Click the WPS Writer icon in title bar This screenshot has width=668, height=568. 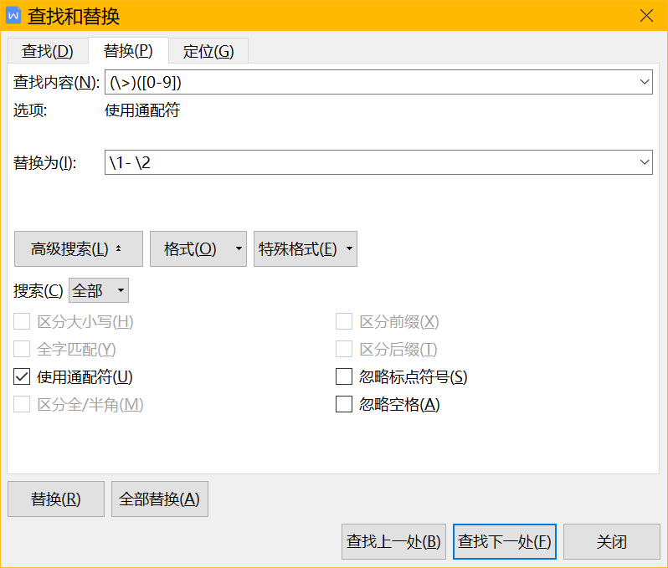click(13, 15)
